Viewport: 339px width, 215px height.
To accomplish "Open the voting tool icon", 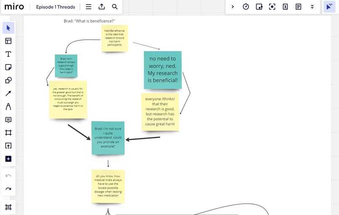I will click(259, 7).
